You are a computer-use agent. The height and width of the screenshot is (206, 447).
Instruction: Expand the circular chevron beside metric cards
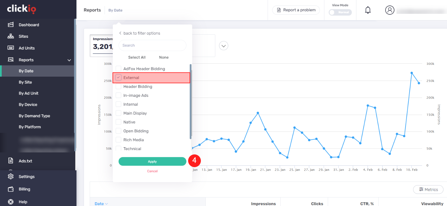tap(224, 46)
